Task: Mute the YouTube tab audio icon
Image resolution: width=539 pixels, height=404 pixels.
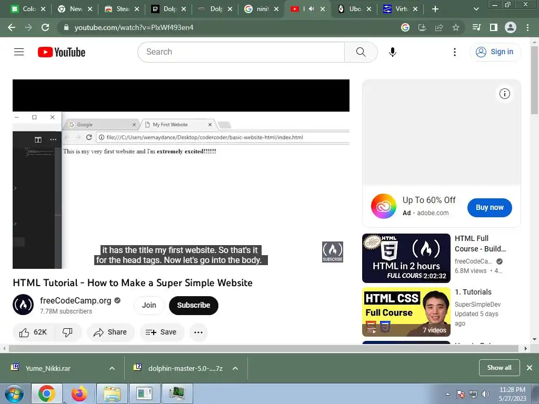Action: coord(311,9)
